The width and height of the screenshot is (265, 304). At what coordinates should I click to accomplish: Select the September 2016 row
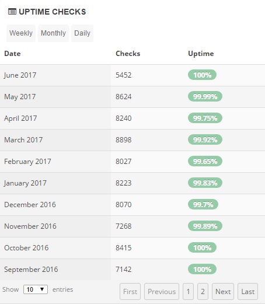tap(132, 270)
